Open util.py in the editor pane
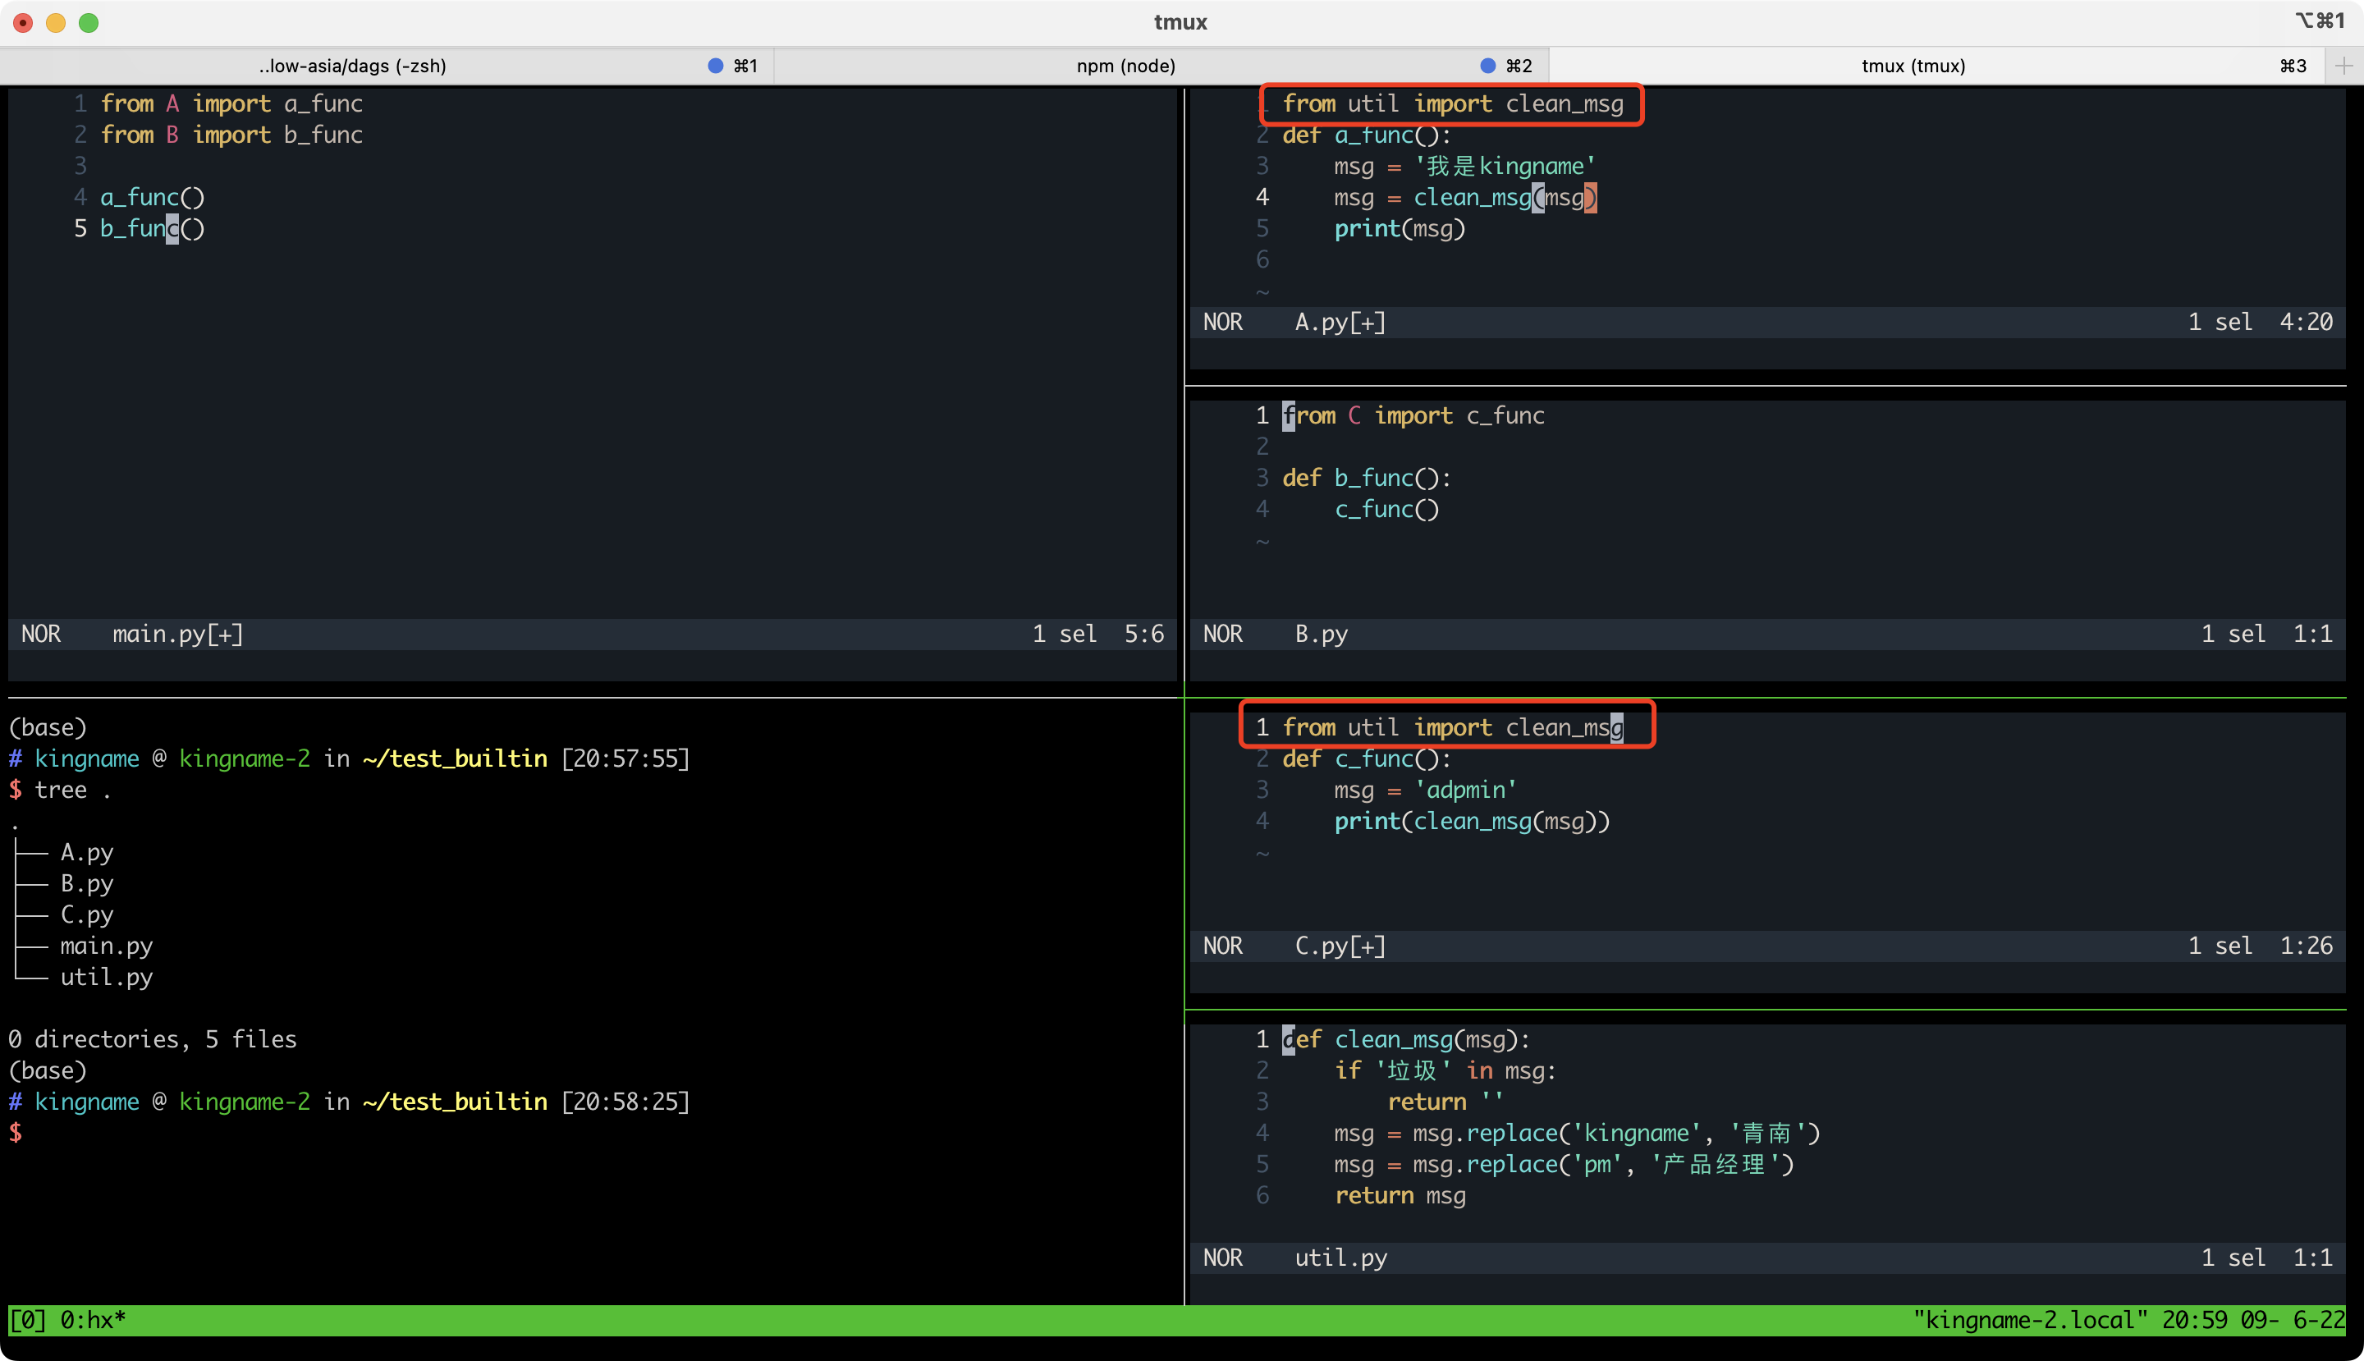Screen dimensions: 2364x1361 pos(1338,1257)
